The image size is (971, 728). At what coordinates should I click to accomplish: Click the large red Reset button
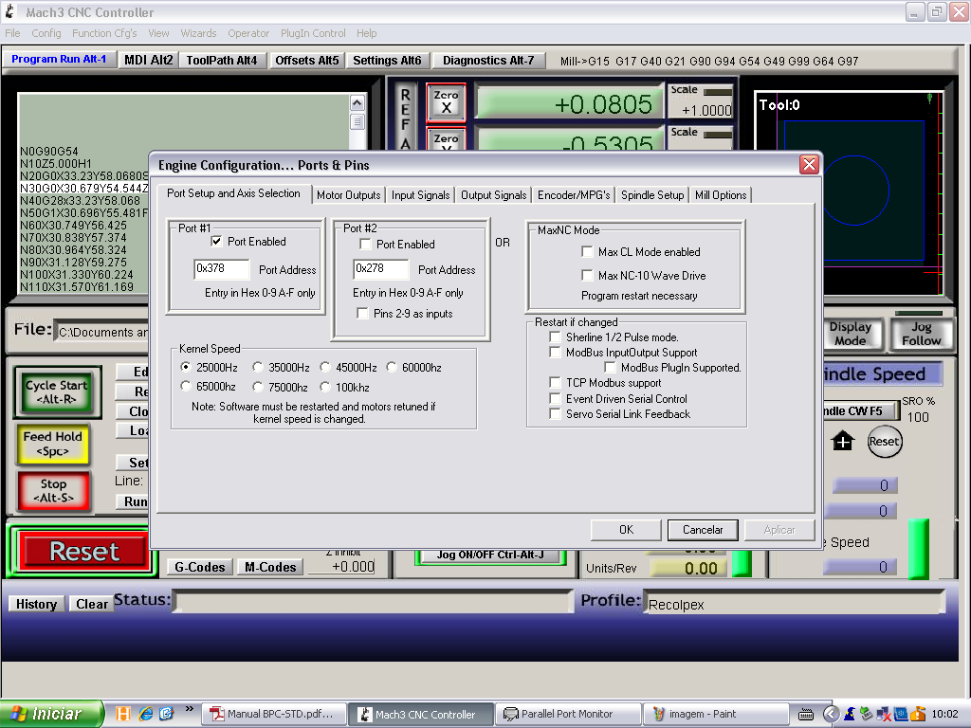pos(84,551)
